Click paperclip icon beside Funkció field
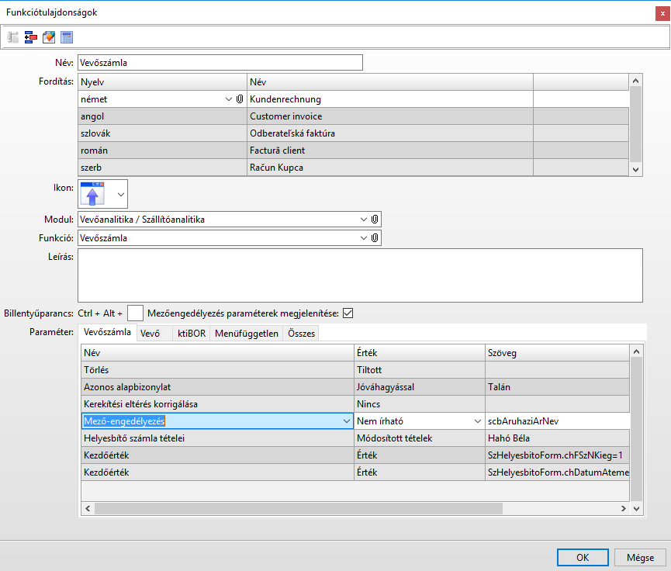Screen dimensions: 671x571 click(375, 238)
